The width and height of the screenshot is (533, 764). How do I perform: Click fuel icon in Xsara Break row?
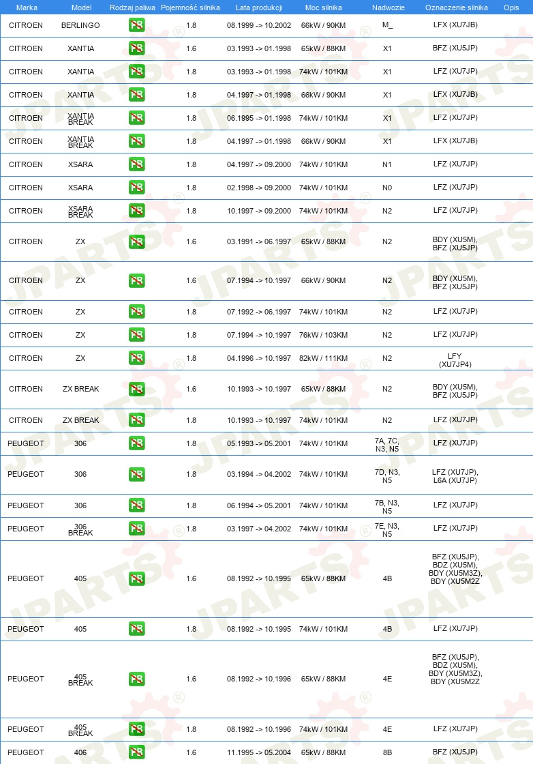[137, 211]
